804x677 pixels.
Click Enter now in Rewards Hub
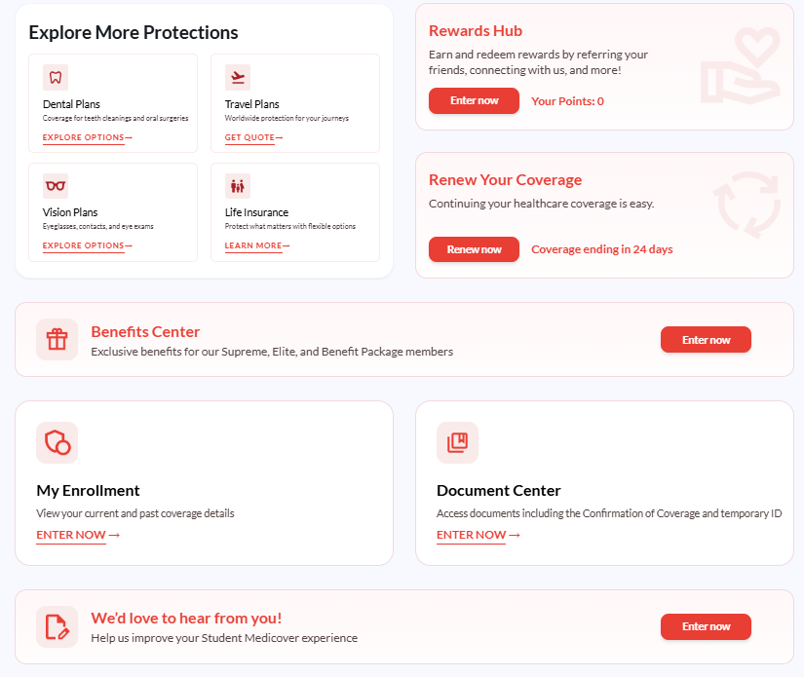474,100
